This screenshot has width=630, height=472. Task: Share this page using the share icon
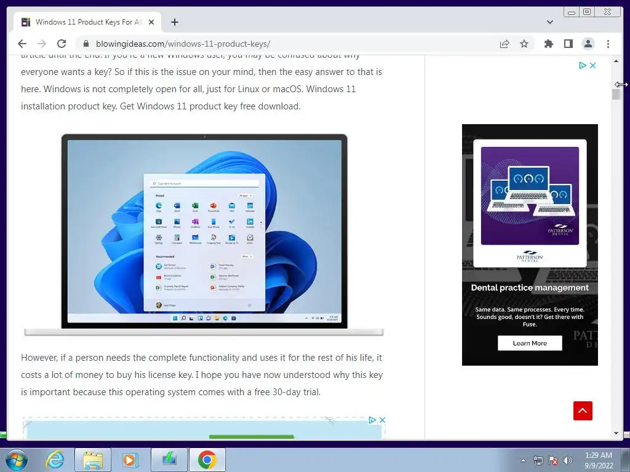point(504,44)
